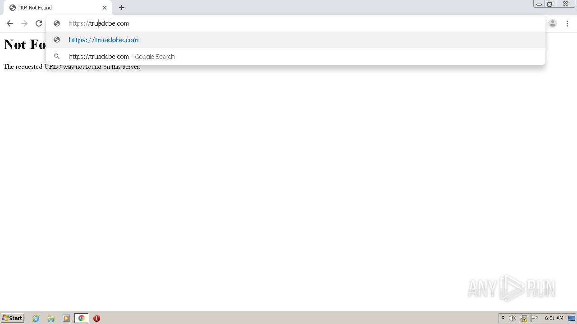Click the 6:51 AM system clock
The width and height of the screenshot is (577, 324).
click(554, 318)
